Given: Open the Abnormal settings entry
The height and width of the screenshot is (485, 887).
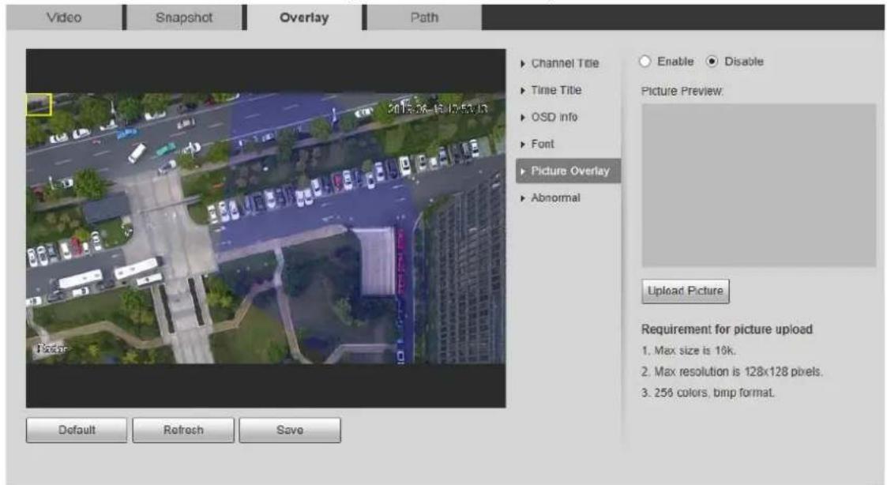Looking at the screenshot, I should pyautogui.click(x=555, y=198).
